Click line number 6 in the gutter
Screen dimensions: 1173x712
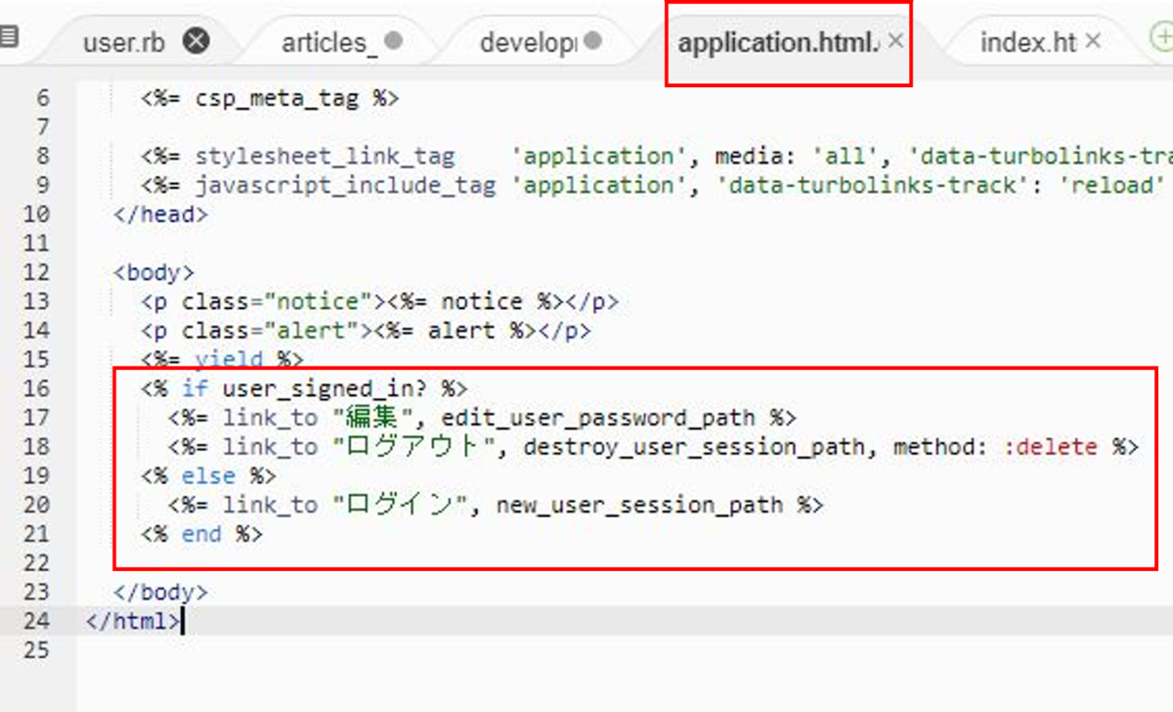[x=41, y=99]
